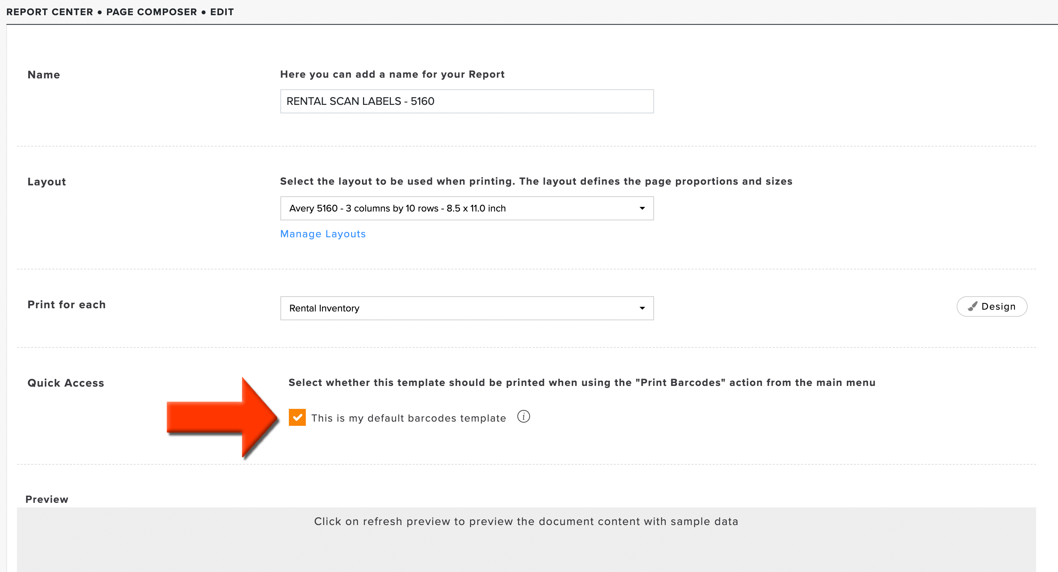Click the Print for each label
The image size is (1058, 572).
click(66, 304)
